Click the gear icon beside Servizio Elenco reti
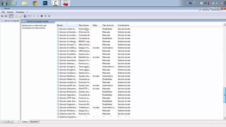This screenshot has width=226, height=127. click(x=58, y=57)
